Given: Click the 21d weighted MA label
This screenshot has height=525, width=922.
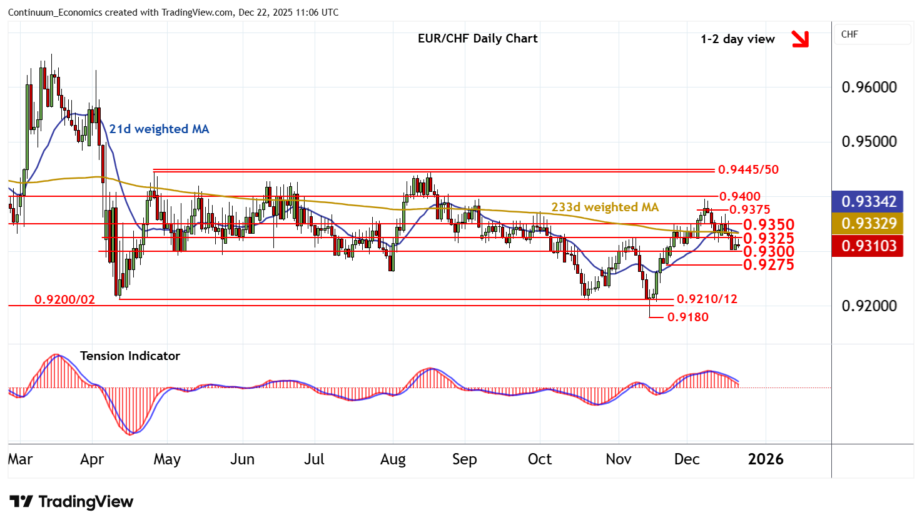Looking at the screenshot, I should 159,129.
